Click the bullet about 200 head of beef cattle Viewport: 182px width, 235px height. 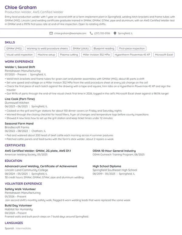pyautogui.click(x=59, y=135)
